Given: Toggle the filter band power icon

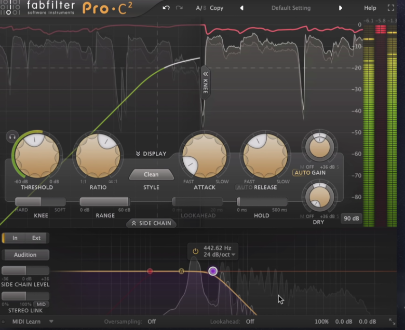Looking at the screenshot, I should pos(196,251).
